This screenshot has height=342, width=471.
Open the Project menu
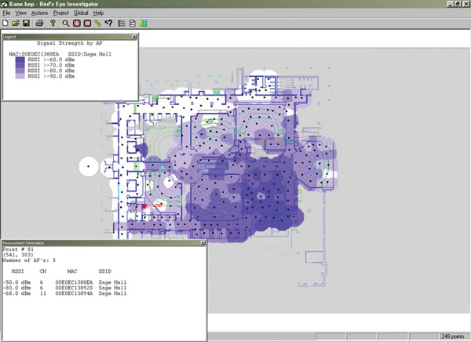tap(60, 13)
